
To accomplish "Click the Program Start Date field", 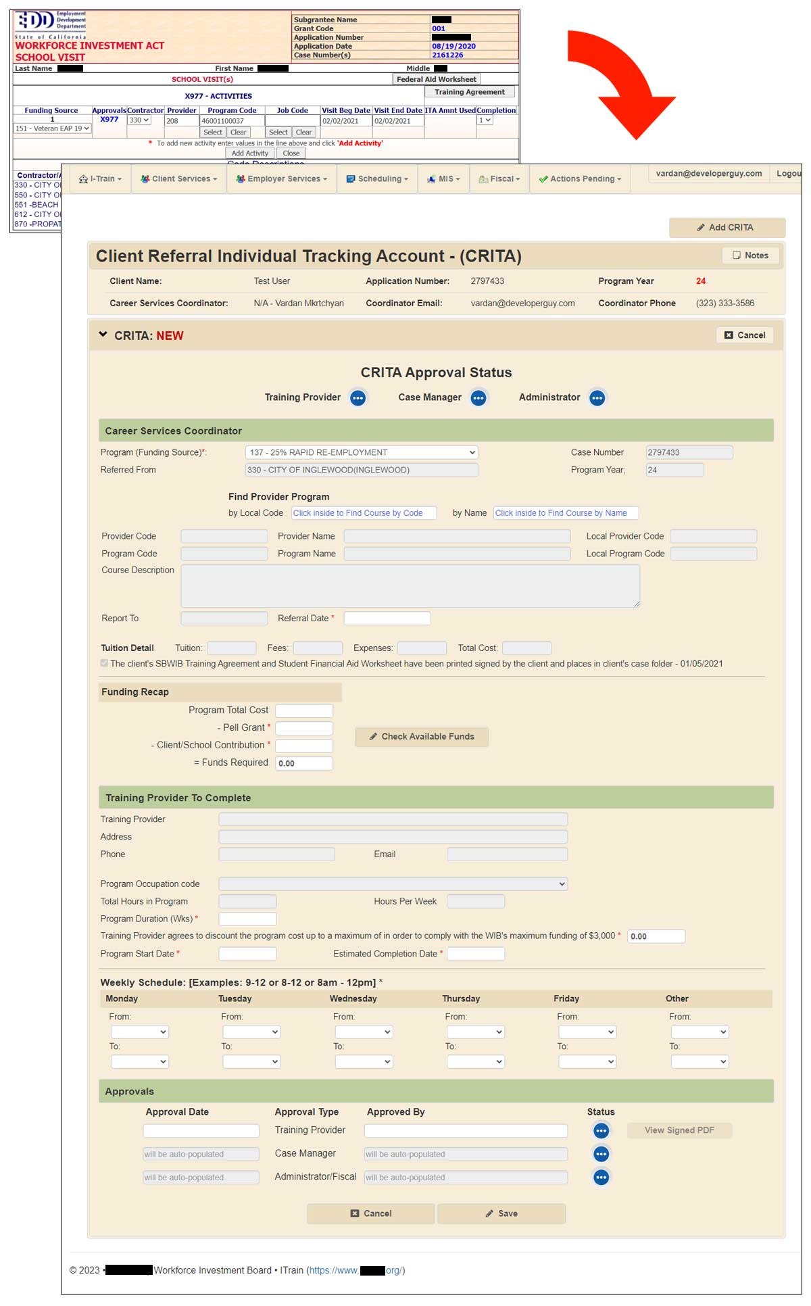I will (248, 954).
